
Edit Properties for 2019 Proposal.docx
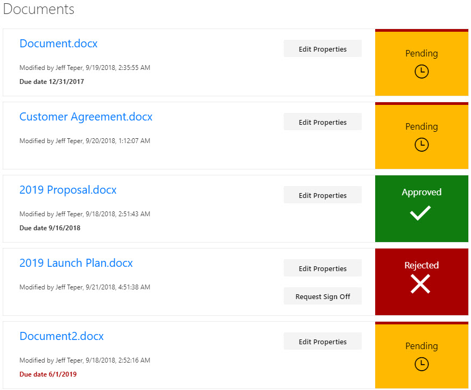322,195
